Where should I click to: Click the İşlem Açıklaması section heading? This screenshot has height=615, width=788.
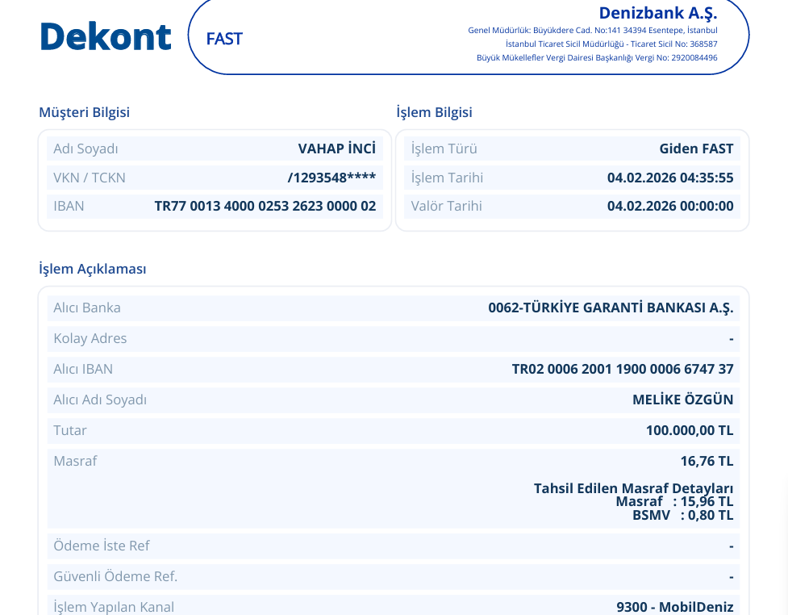[x=93, y=269]
